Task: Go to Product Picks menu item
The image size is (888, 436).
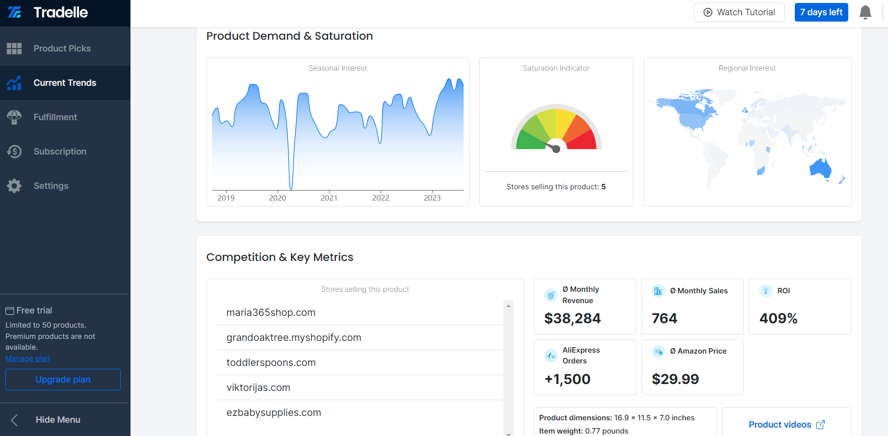Action: tap(65, 49)
